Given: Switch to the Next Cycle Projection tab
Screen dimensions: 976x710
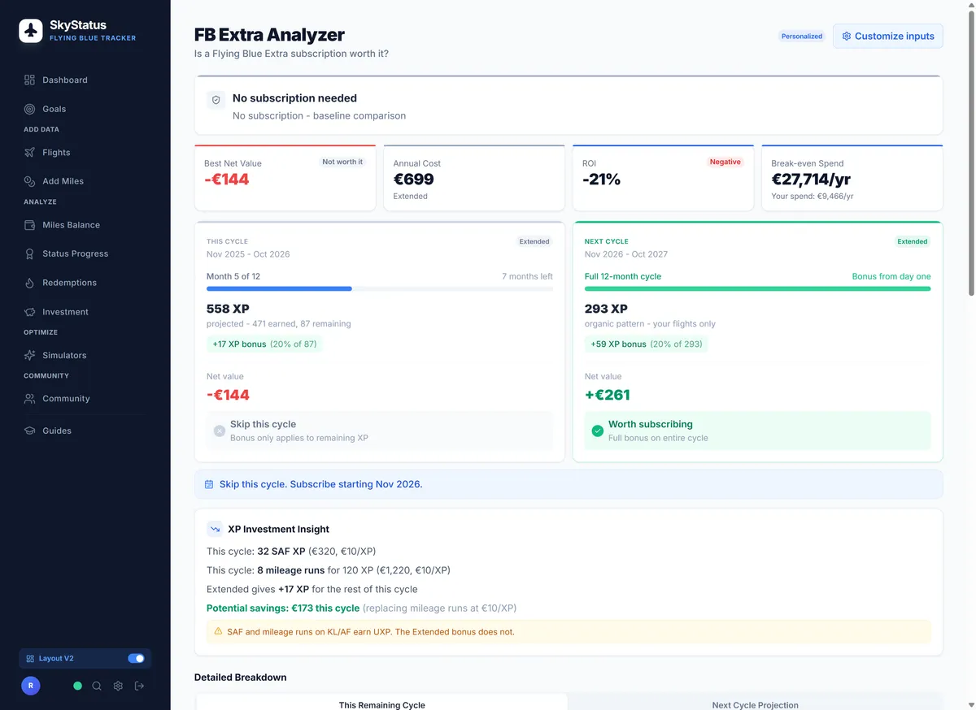Looking at the screenshot, I should (x=755, y=704).
